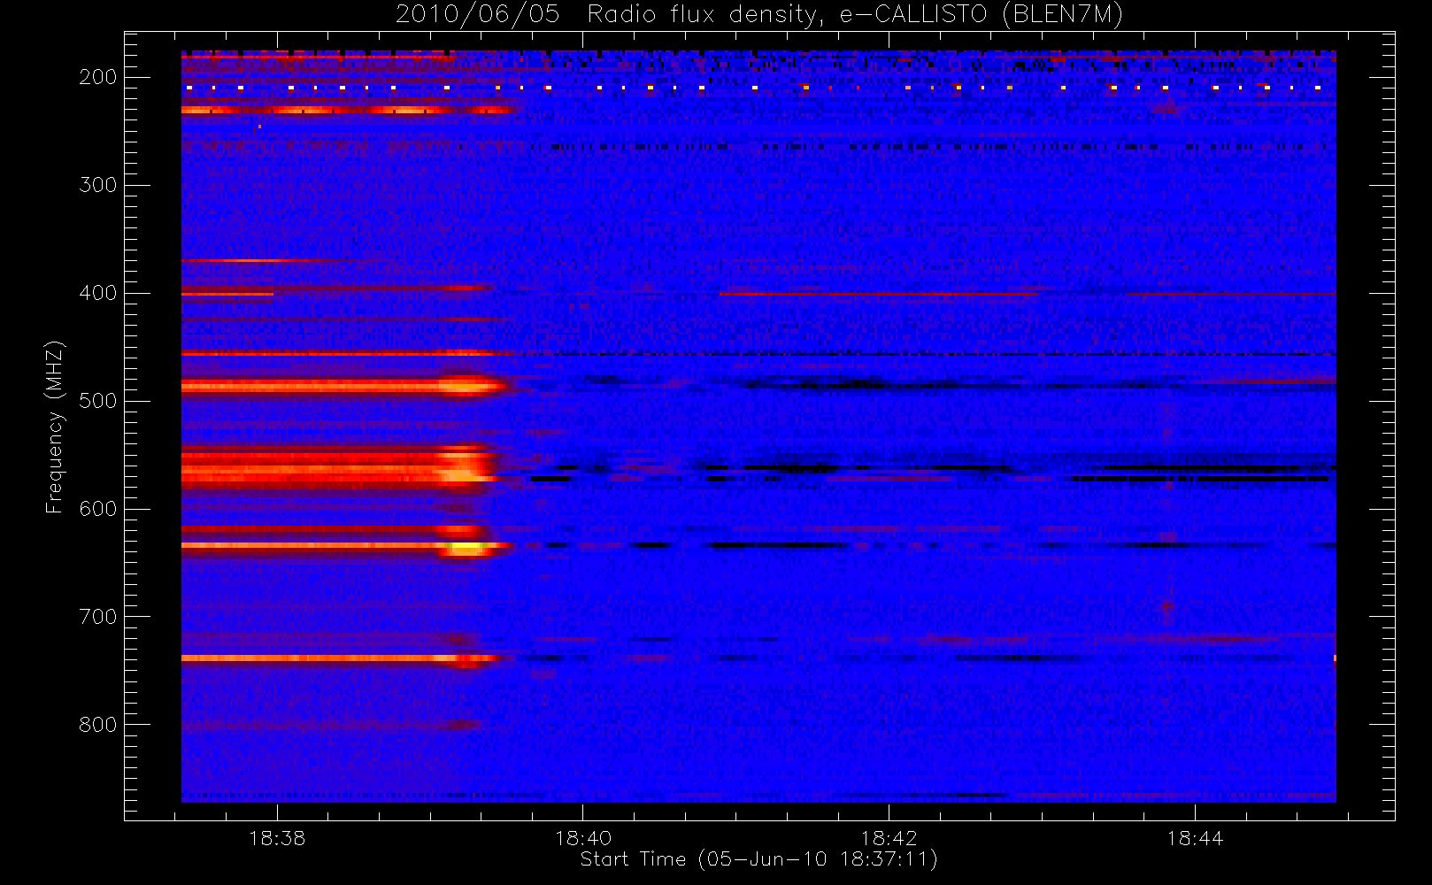Click the 500 frequency tick label

click(x=98, y=401)
